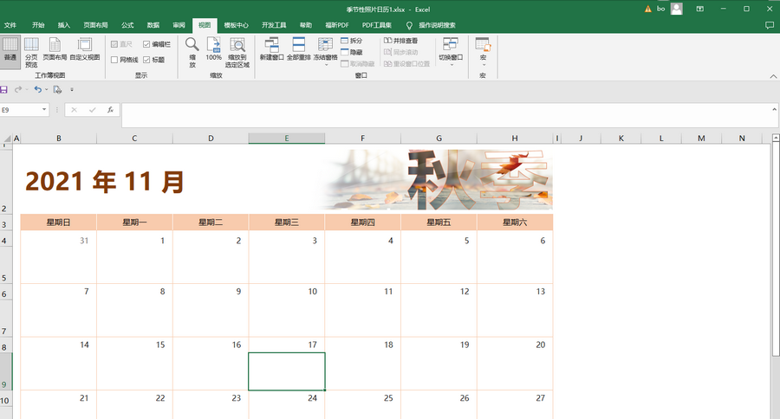780x419 pixels.
Task: Click the Hide (隐藏) window button
Action: 351,52
